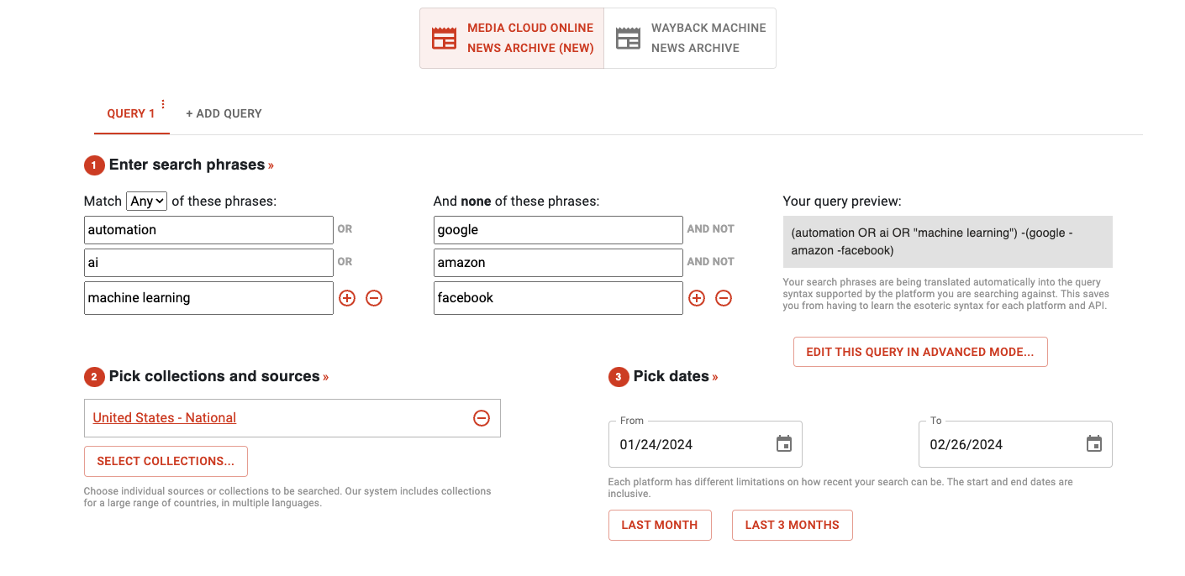
Task: Click the Wayback Machine News Archive icon
Action: pyautogui.click(x=628, y=39)
